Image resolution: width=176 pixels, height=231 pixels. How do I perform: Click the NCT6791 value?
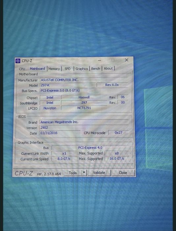(x=84, y=108)
